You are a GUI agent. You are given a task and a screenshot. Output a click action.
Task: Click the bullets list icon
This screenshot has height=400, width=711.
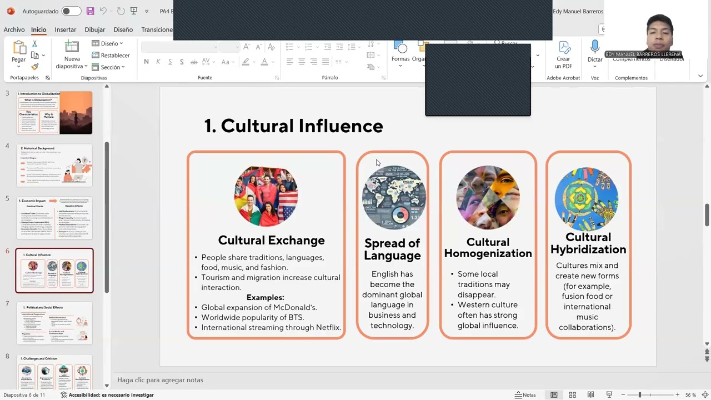(289, 47)
